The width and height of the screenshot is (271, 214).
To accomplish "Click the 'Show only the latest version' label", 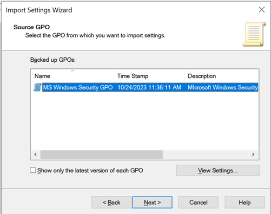I will click(x=90, y=171).
